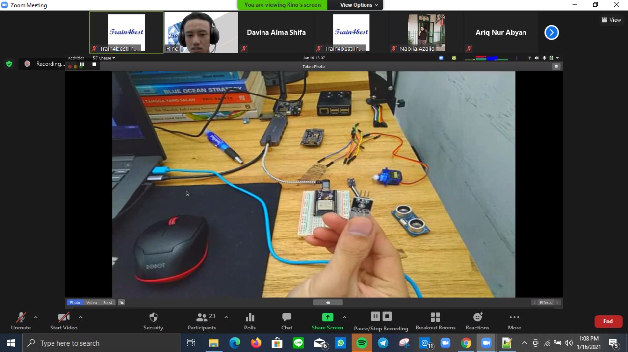The height and width of the screenshot is (352, 628).
Task: Select Rino's video thumbnail
Action: tap(201, 32)
